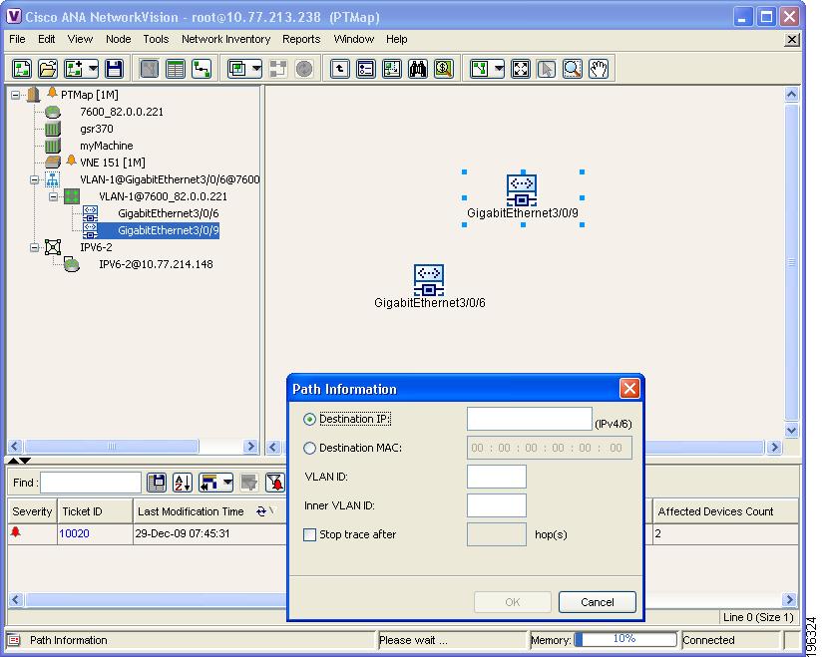
Task: Open the inventory list icon in toolbar
Action: pos(366,69)
